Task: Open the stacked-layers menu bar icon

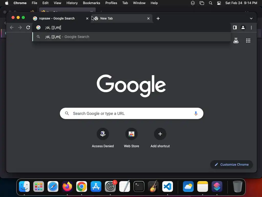Action: click(x=193, y=3)
